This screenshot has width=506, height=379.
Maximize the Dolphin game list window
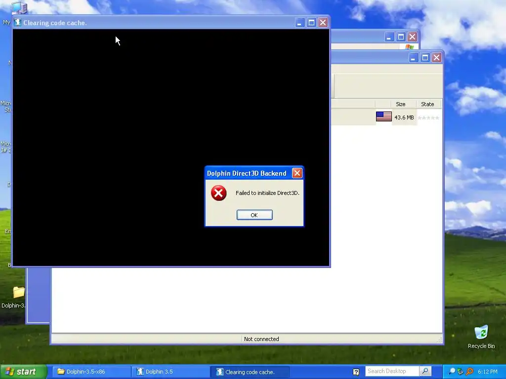click(x=425, y=58)
